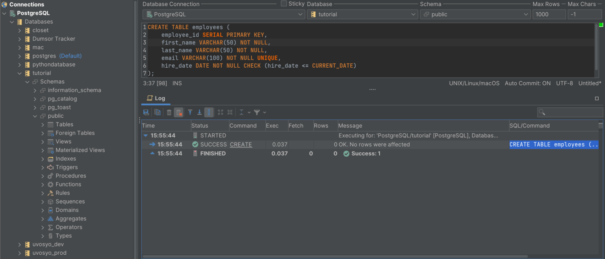Click the funnel filter icon
Viewport: 605px width, 259px height.
[x=257, y=113]
